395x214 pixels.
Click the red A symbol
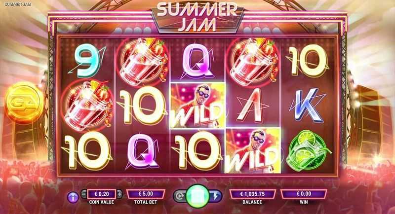(252, 106)
